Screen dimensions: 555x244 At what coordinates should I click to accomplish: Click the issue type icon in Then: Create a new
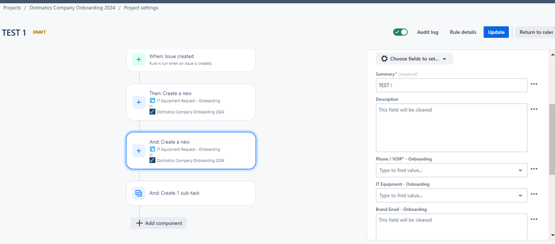coord(152,100)
